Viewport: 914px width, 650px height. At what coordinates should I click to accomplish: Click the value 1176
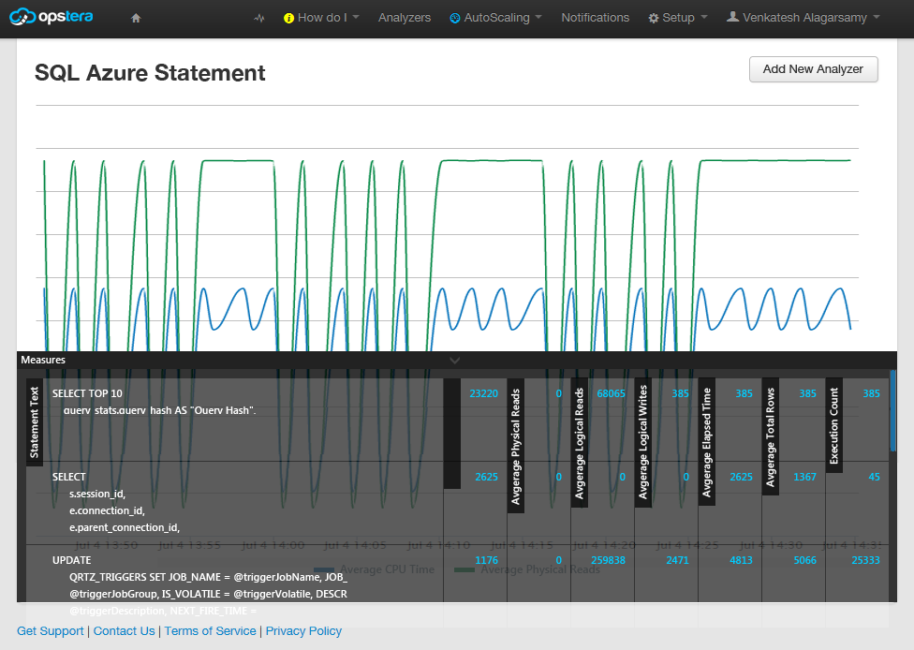tap(487, 560)
